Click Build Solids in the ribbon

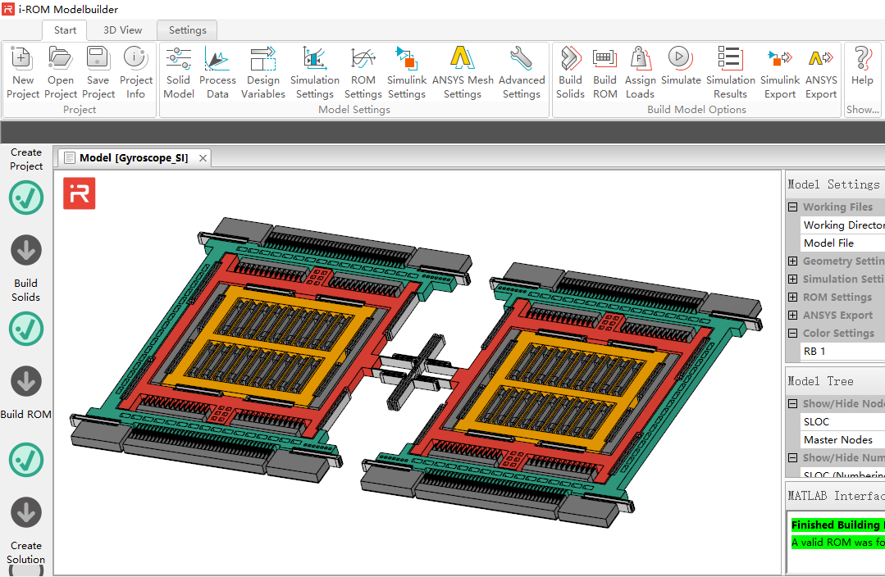click(570, 72)
